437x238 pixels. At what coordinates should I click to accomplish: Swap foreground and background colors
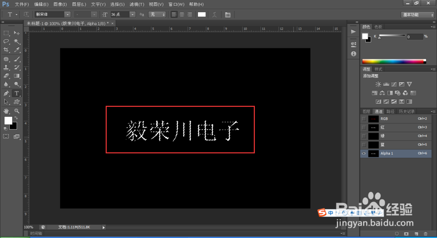16,118
